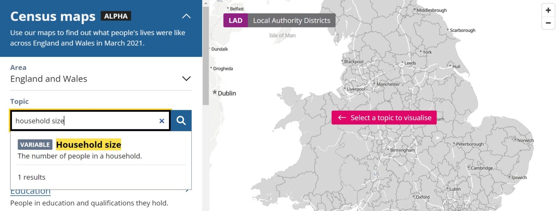Zoom out of the map with the minus control
Screen dimensions: 559x211
point(548,22)
